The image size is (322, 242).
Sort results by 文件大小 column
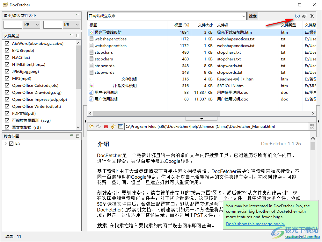(x=203, y=25)
